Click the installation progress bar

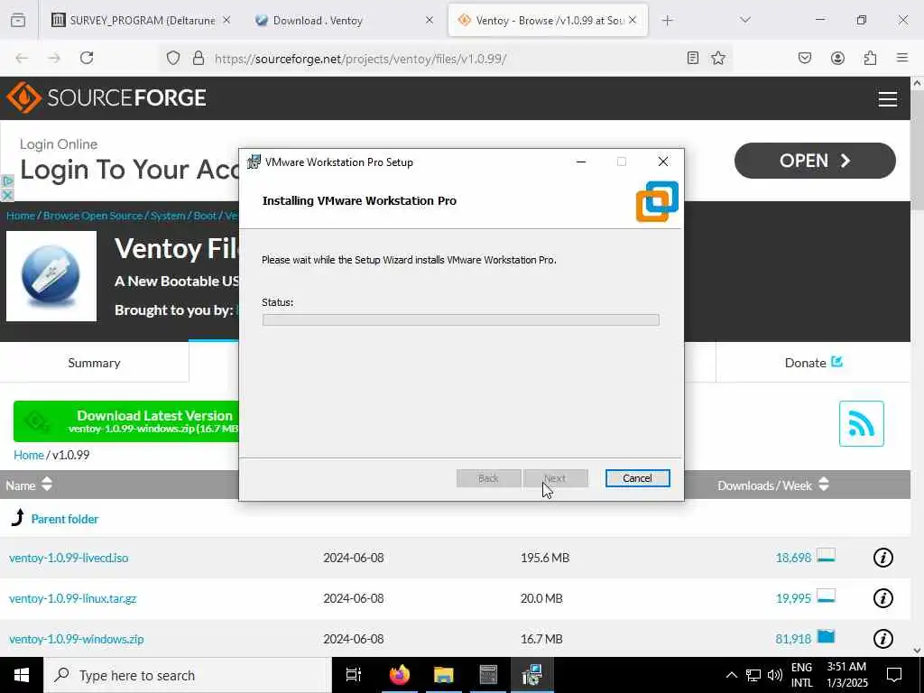[461, 319]
